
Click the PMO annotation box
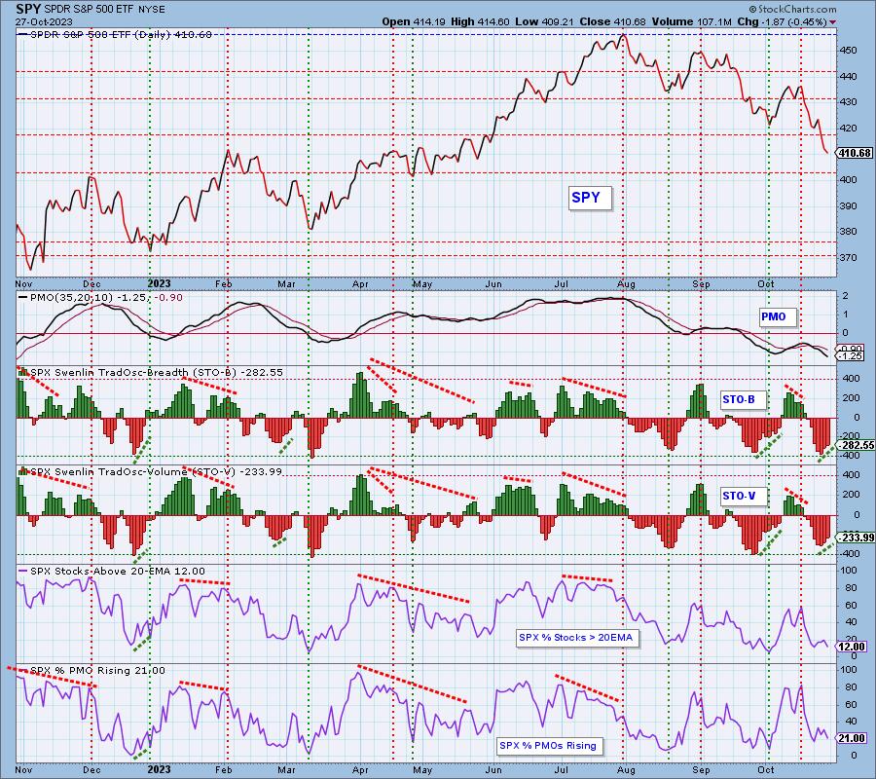777,316
